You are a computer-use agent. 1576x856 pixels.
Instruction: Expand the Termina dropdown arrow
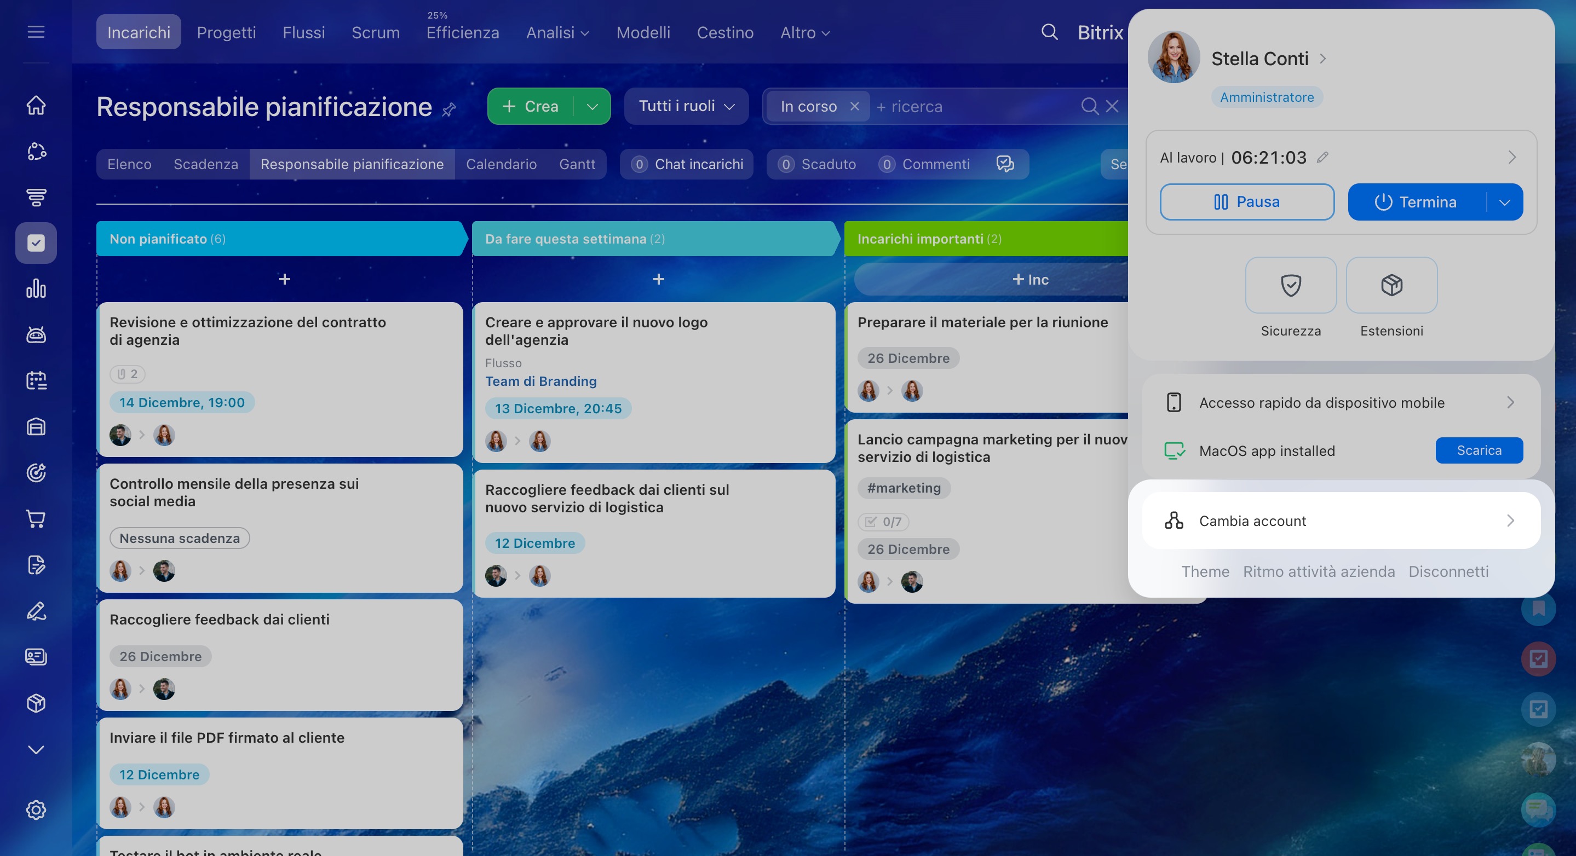tap(1504, 203)
